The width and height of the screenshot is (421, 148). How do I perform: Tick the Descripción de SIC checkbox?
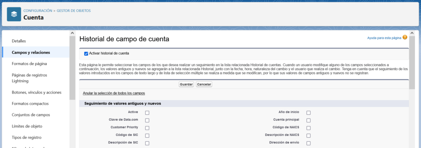[147, 143]
